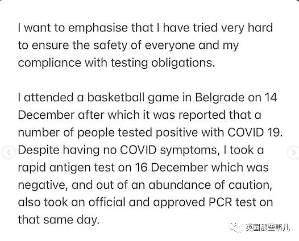Advance to the next slide arrow
Image resolution: width=299 pixels, height=241 pixels.
tap(293, 152)
